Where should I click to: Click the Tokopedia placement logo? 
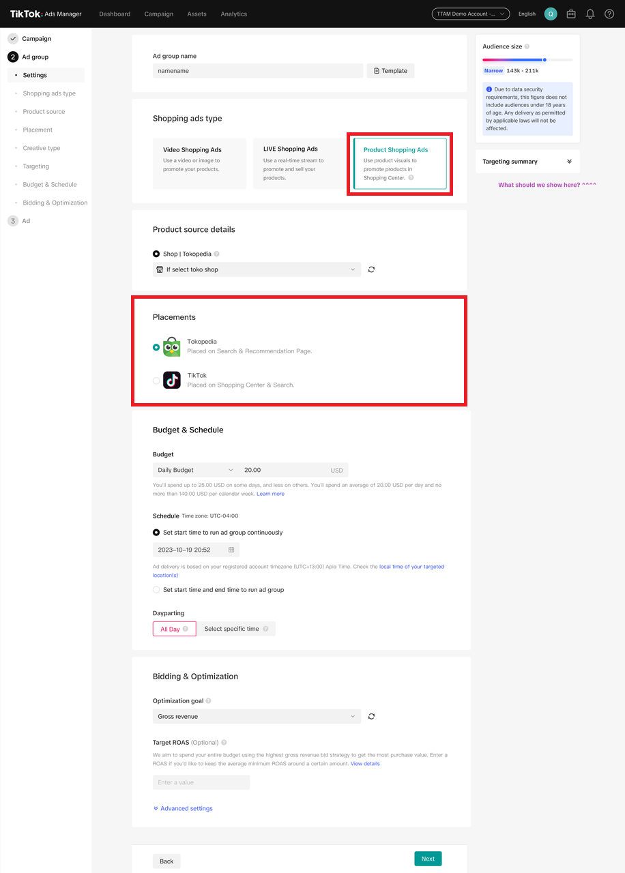[172, 346]
